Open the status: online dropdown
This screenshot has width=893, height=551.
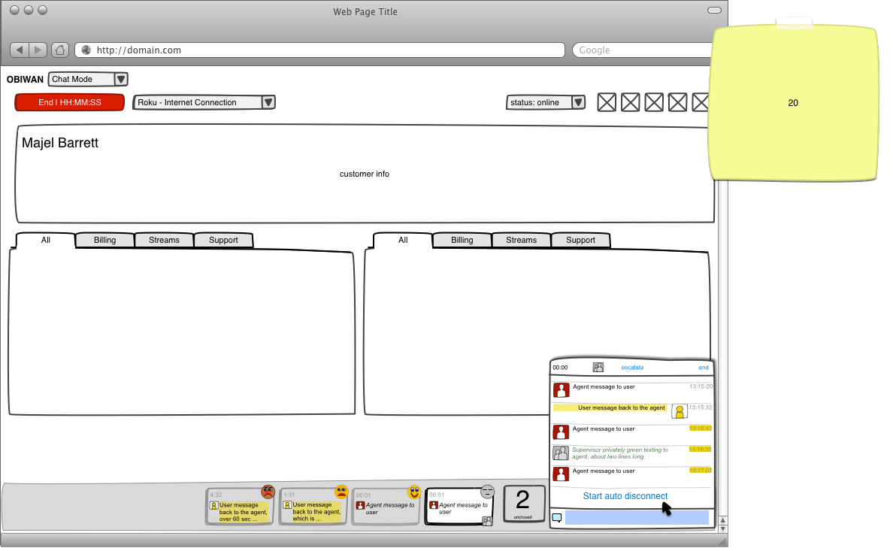(546, 102)
